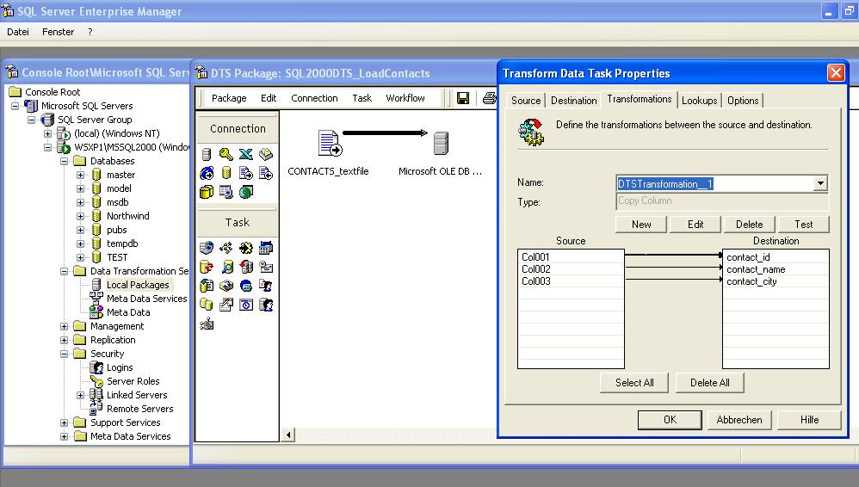Select the dBase connection icon
This screenshot has height=487, width=859.
coord(266,155)
